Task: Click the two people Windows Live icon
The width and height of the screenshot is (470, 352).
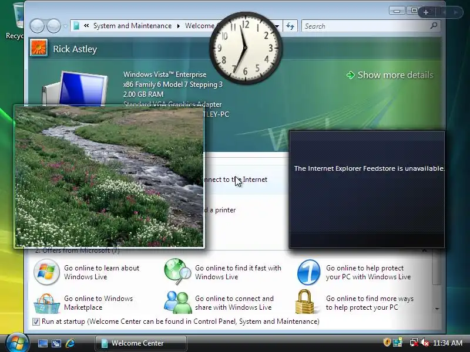Action: (x=178, y=302)
